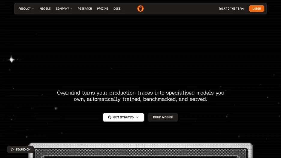Click Talk to the Team link
Image resolution: width=281 pixels, height=158 pixels.
231,9
